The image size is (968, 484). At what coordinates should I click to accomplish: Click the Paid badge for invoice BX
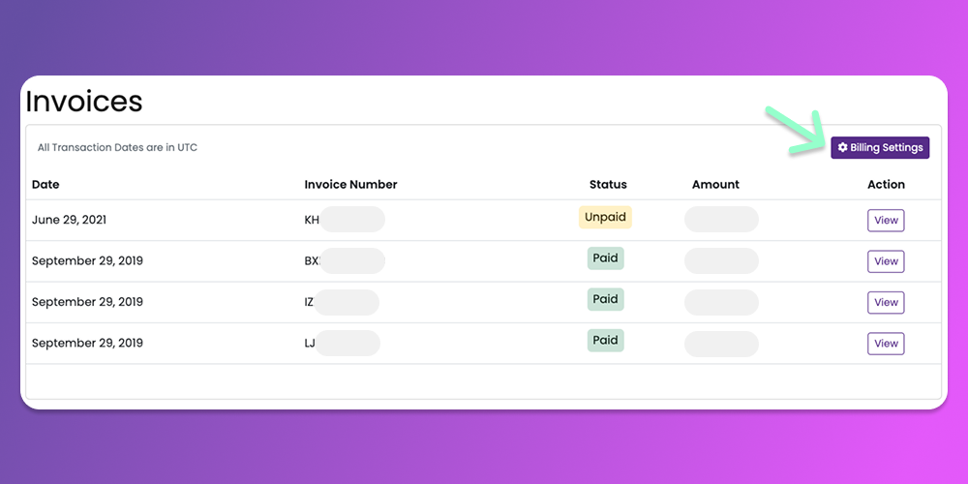[605, 258]
